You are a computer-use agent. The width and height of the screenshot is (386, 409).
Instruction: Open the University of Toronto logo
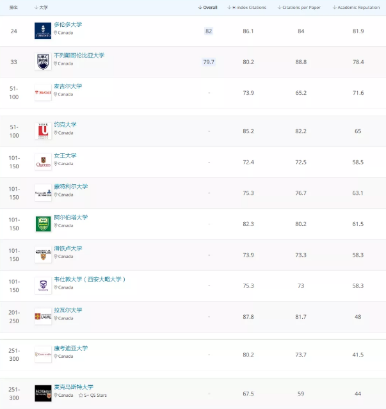[43, 31]
